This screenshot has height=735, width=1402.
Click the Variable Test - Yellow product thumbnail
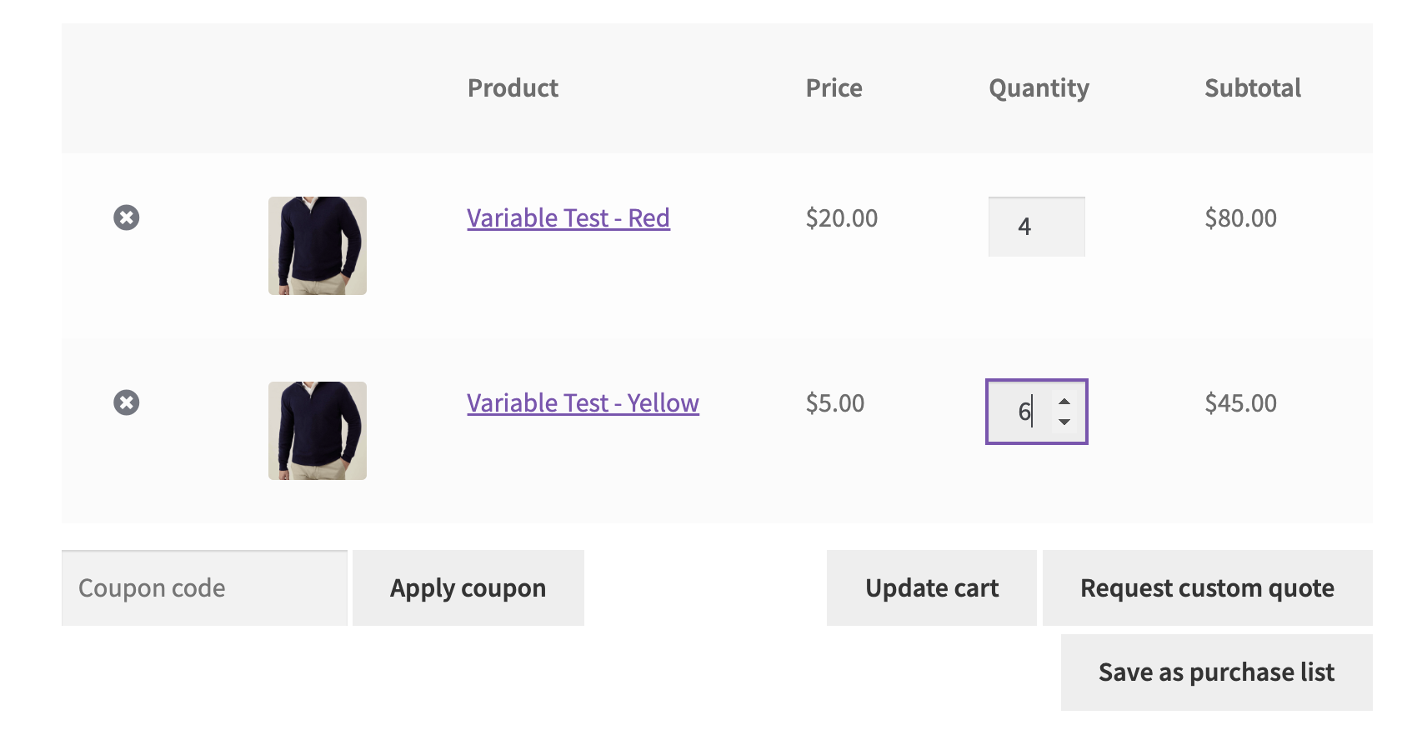[x=317, y=430]
